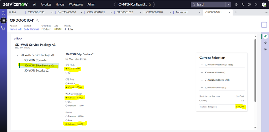Viewport: 269px width, 132px height.
Task: Click the ServiceNow logo
Action: click(15, 4)
